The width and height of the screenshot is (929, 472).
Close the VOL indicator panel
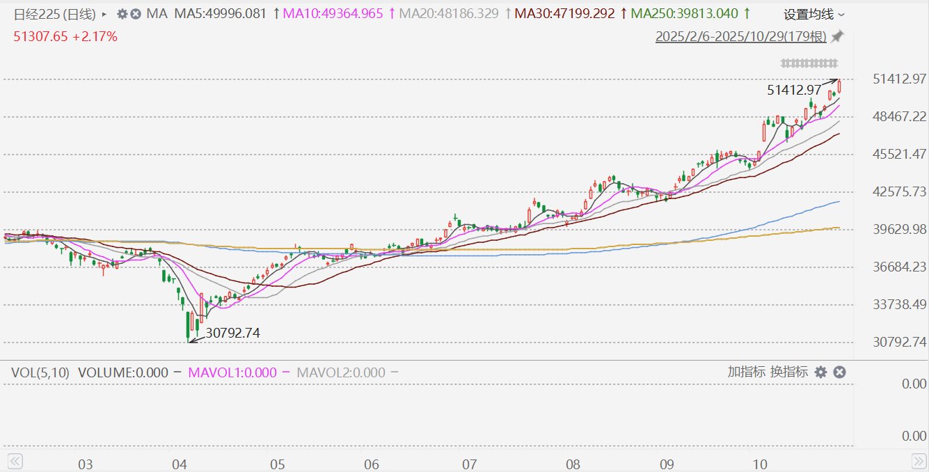[840, 372]
